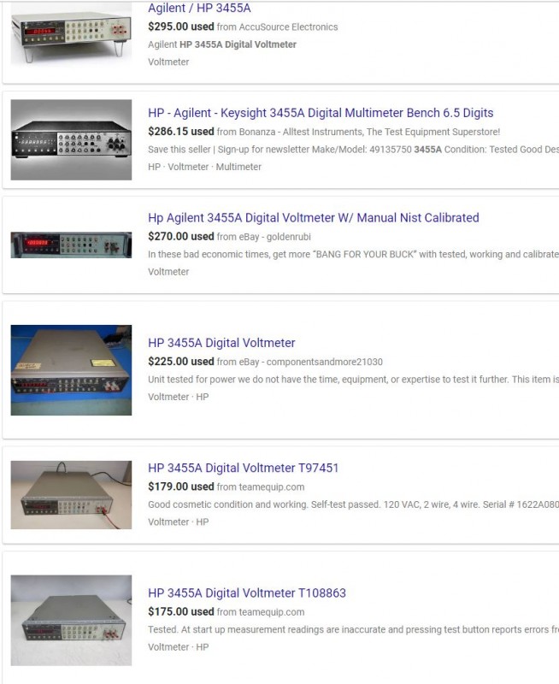Open thumbnail of the goldenrubi $270.00 listing
Screen dimensions: 559x684
tap(71, 245)
